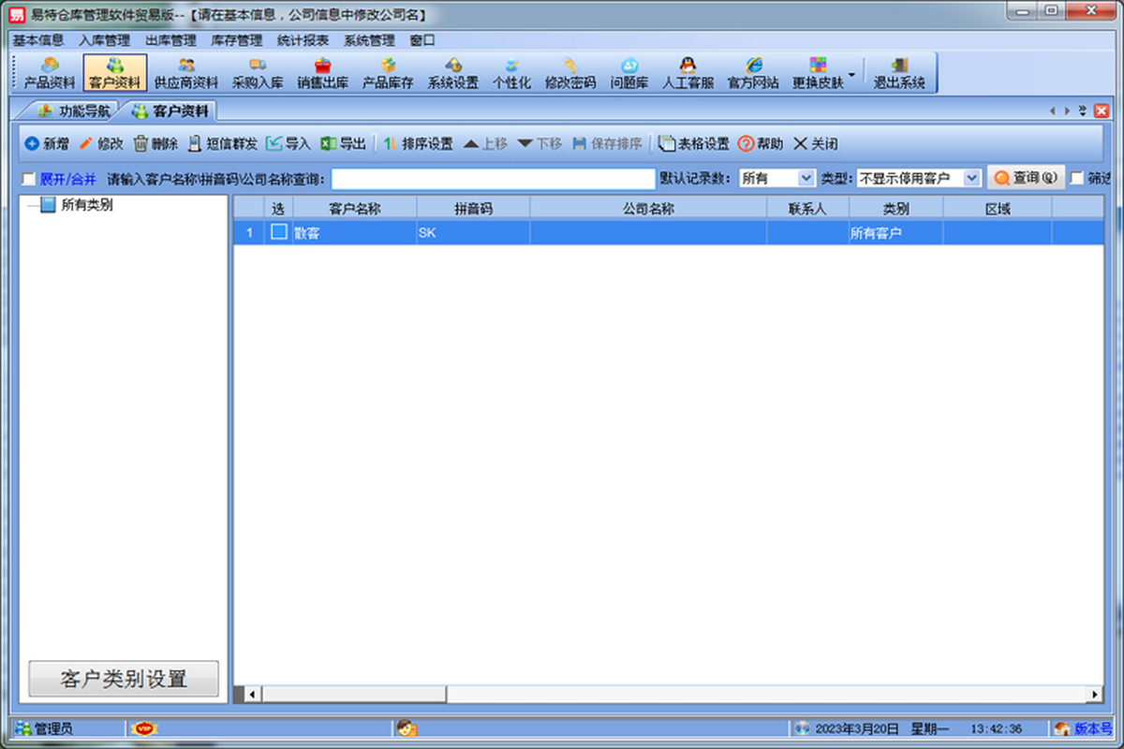The width and height of the screenshot is (1124, 749).
Task: Click the 区域 column header
Action: click(998, 208)
